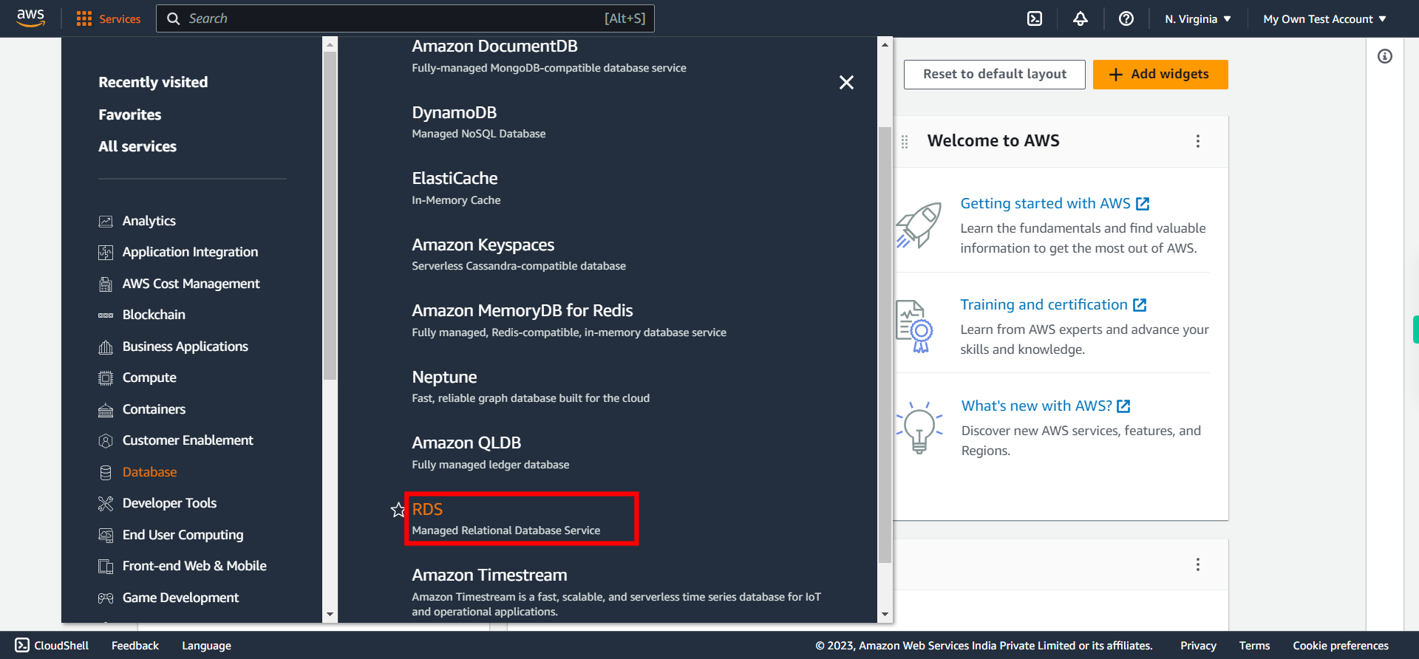Open the page info icon
The width and height of the screenshot is (1419, 659).
click(1385, 56)
